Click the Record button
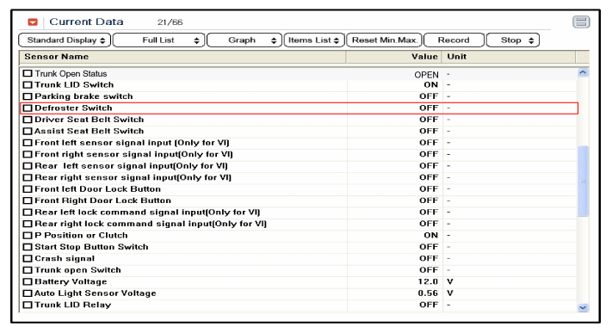The image size is (612, 333). (x=454, y=40)
